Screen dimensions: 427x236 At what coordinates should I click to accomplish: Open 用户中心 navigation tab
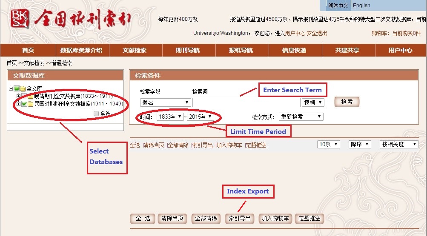(x=400, y=50)
